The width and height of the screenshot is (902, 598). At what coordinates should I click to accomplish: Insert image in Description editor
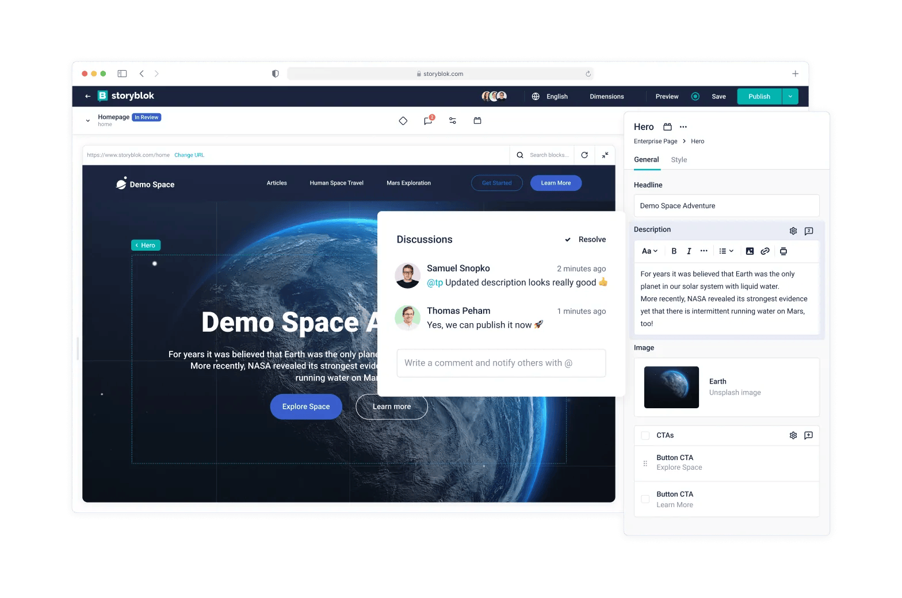750,251
